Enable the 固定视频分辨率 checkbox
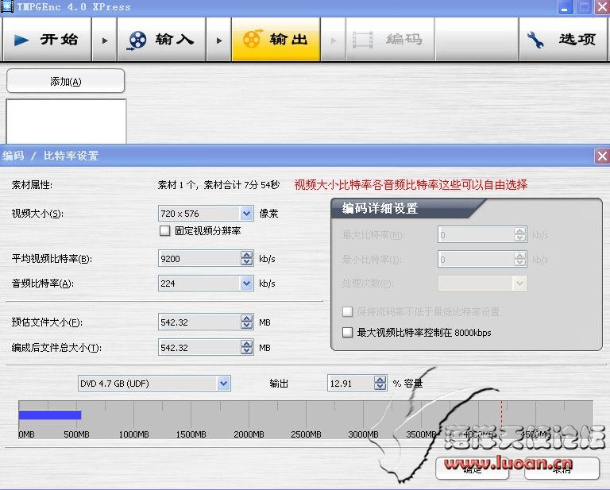The image size is (610, 490). pos(164,230)
